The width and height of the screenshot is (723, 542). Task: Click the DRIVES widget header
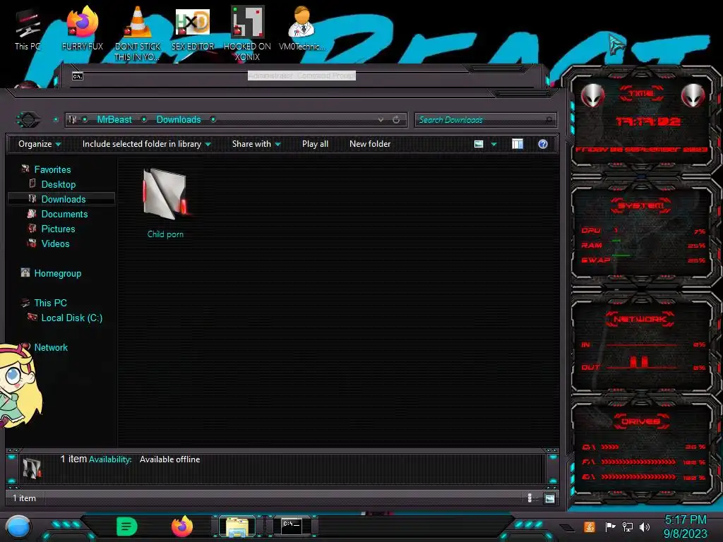click(640, 421)
